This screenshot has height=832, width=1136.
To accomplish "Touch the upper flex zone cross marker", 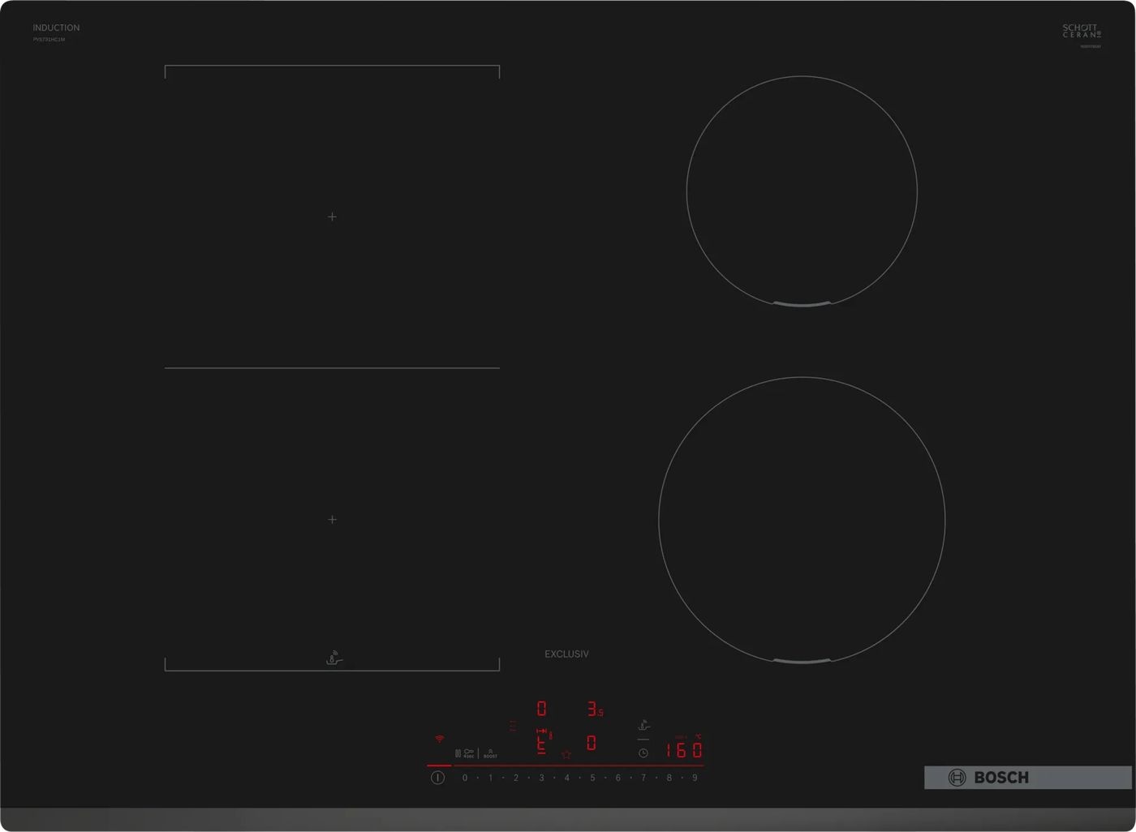I will [332, 217].
